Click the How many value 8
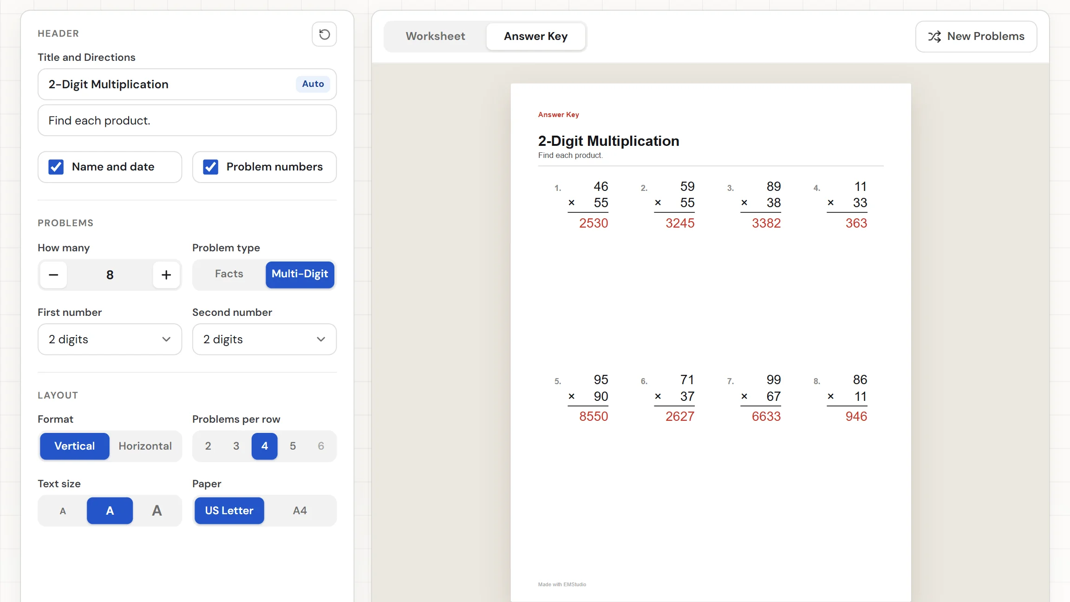The image size is (1070, 602). point(110,275)
